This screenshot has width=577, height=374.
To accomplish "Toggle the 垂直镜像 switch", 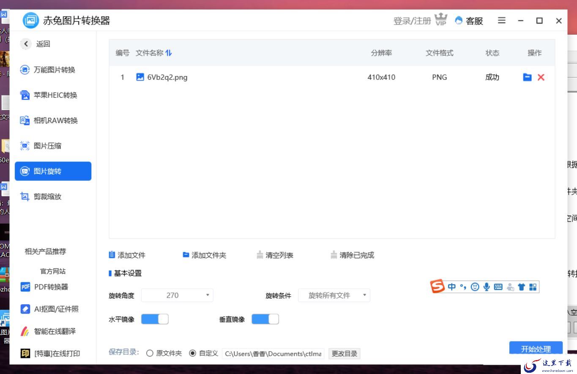I will coord(265,319).
